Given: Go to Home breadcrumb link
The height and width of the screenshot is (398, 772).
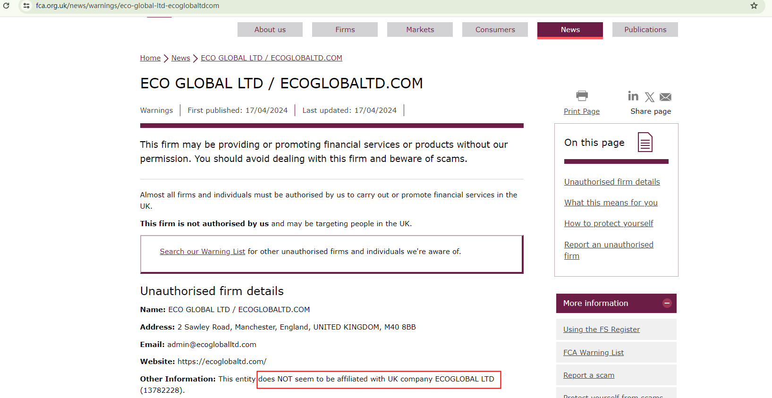Looking at the screenshot, I should (x=150, y=58).
